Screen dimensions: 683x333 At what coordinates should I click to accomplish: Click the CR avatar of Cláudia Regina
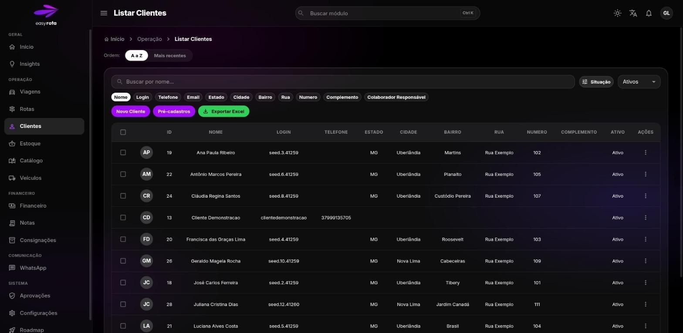[146, 196]
